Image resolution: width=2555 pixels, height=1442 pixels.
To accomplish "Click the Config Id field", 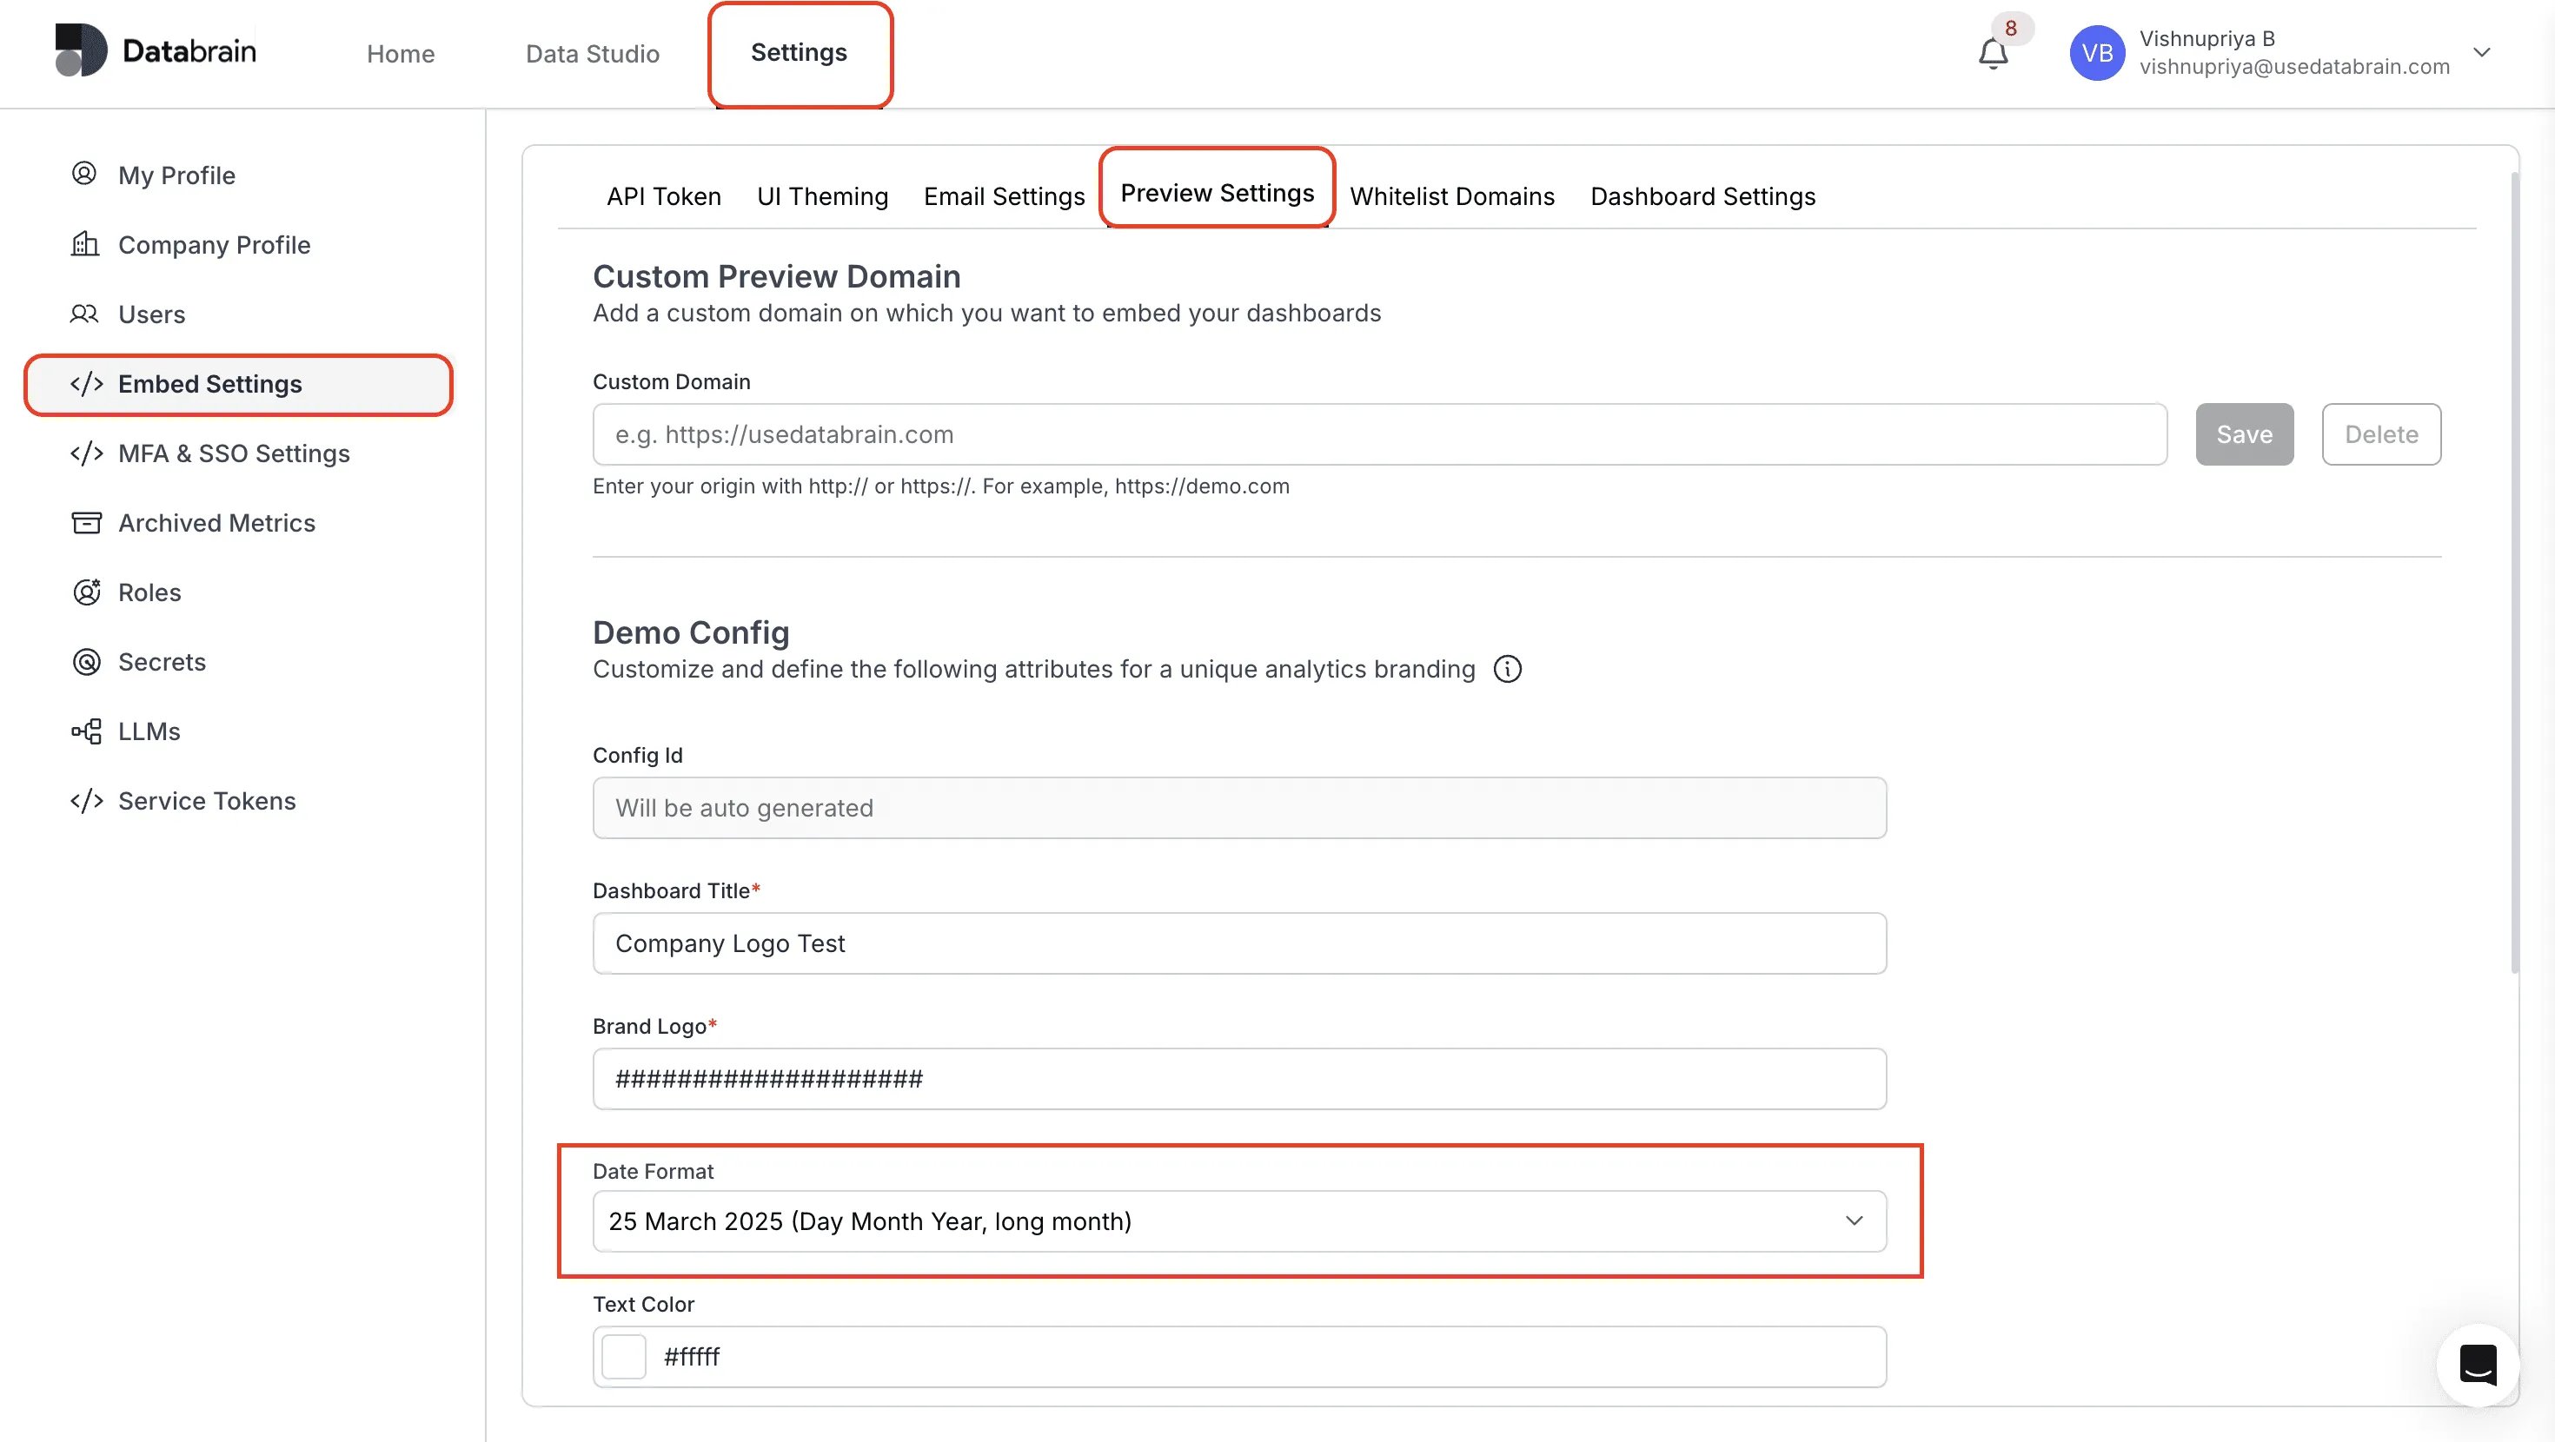I will (1240, 807).
